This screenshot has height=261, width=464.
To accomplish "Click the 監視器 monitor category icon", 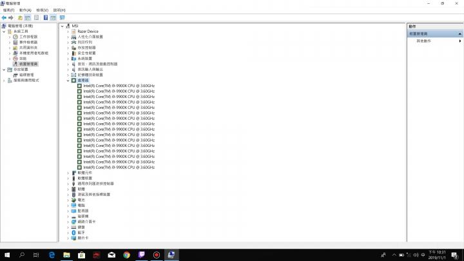I will (x=73, y=211).
